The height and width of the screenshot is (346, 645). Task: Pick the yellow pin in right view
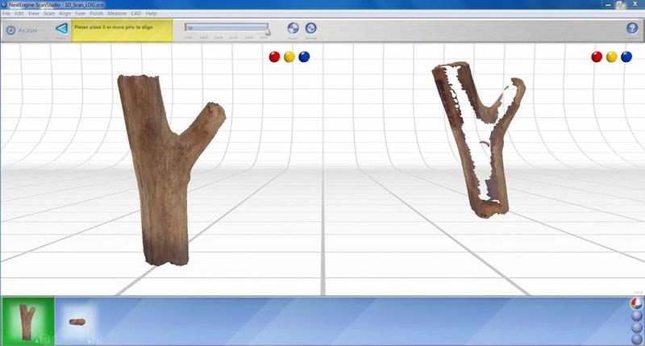click(x=611, y=56)
